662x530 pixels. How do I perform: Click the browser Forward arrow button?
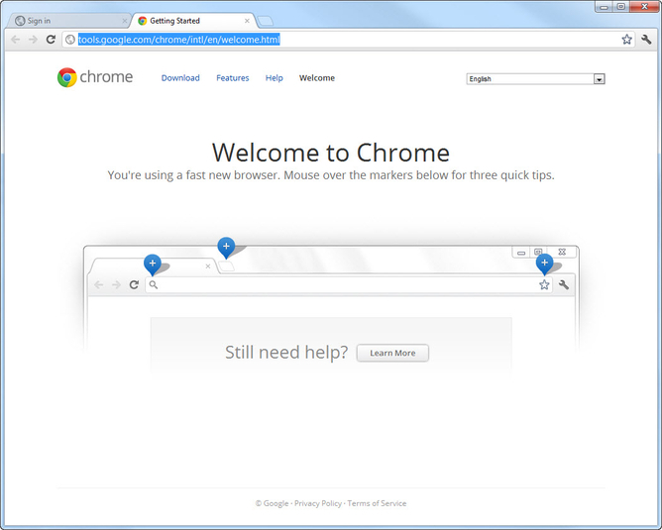pyautogui.click(x=33, y=40)
